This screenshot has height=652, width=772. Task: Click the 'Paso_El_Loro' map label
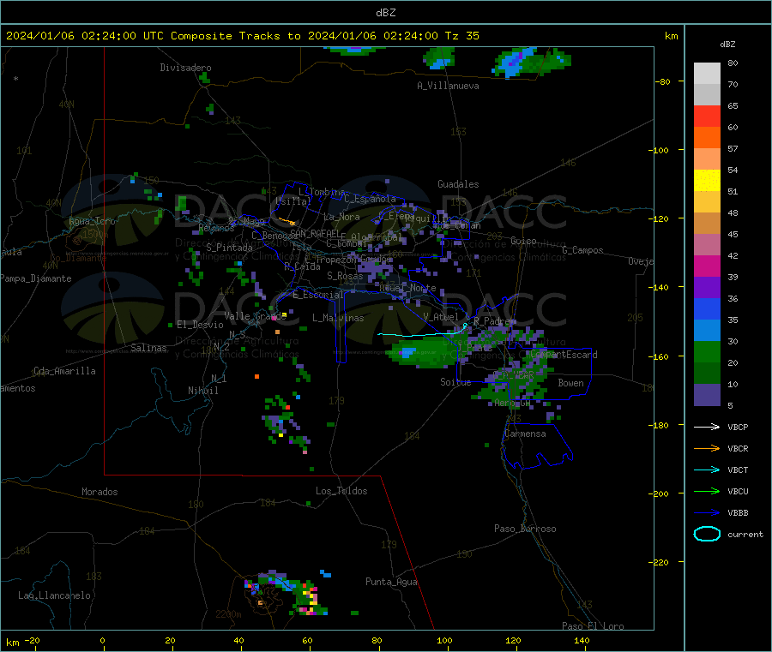point(593,626)
